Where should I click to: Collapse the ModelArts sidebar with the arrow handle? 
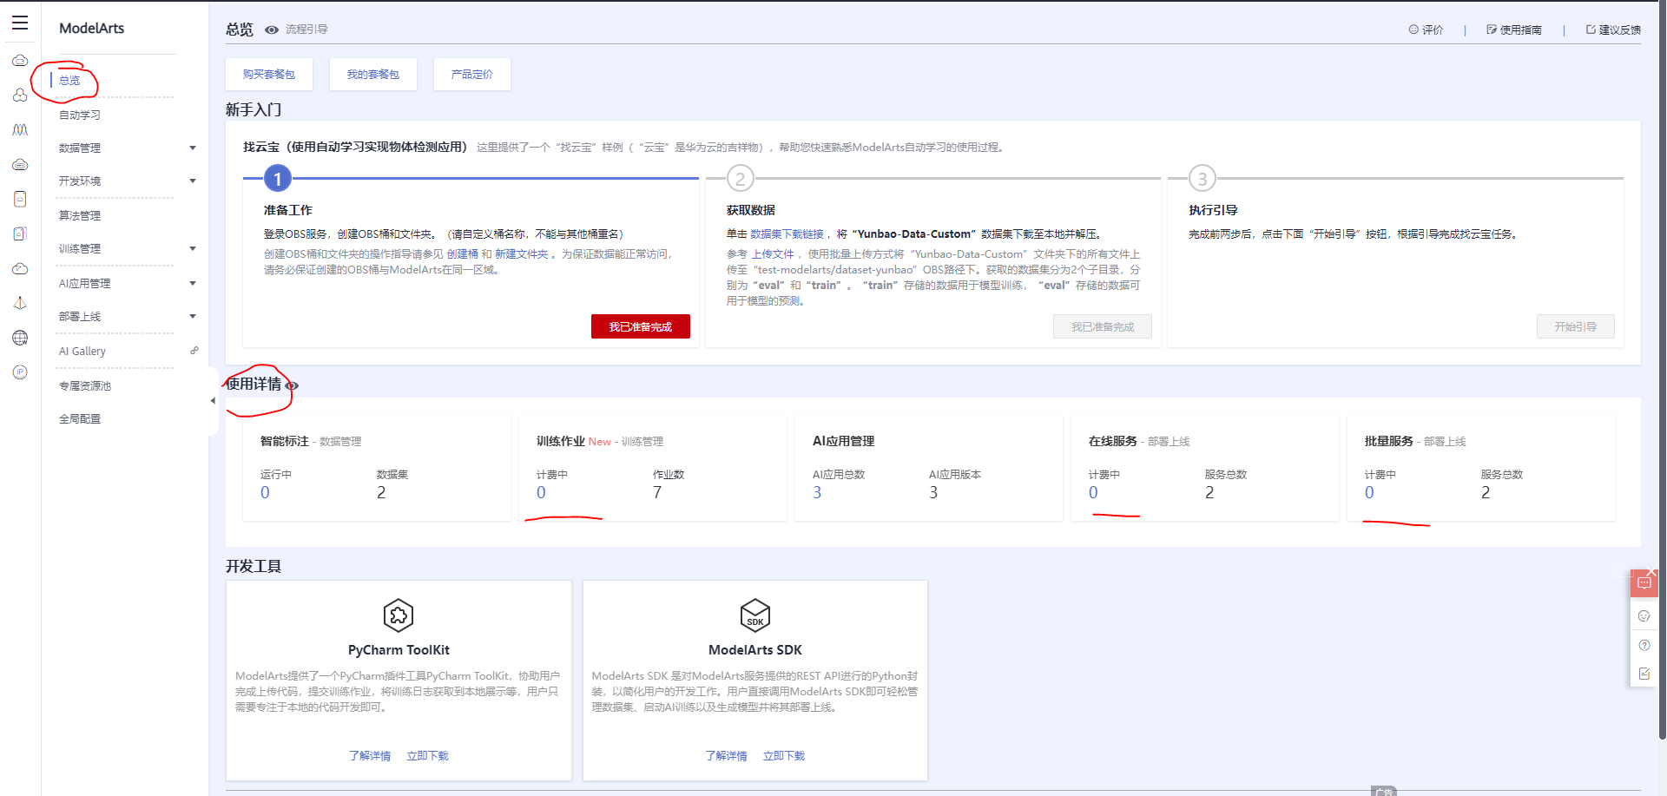point(213,401)
